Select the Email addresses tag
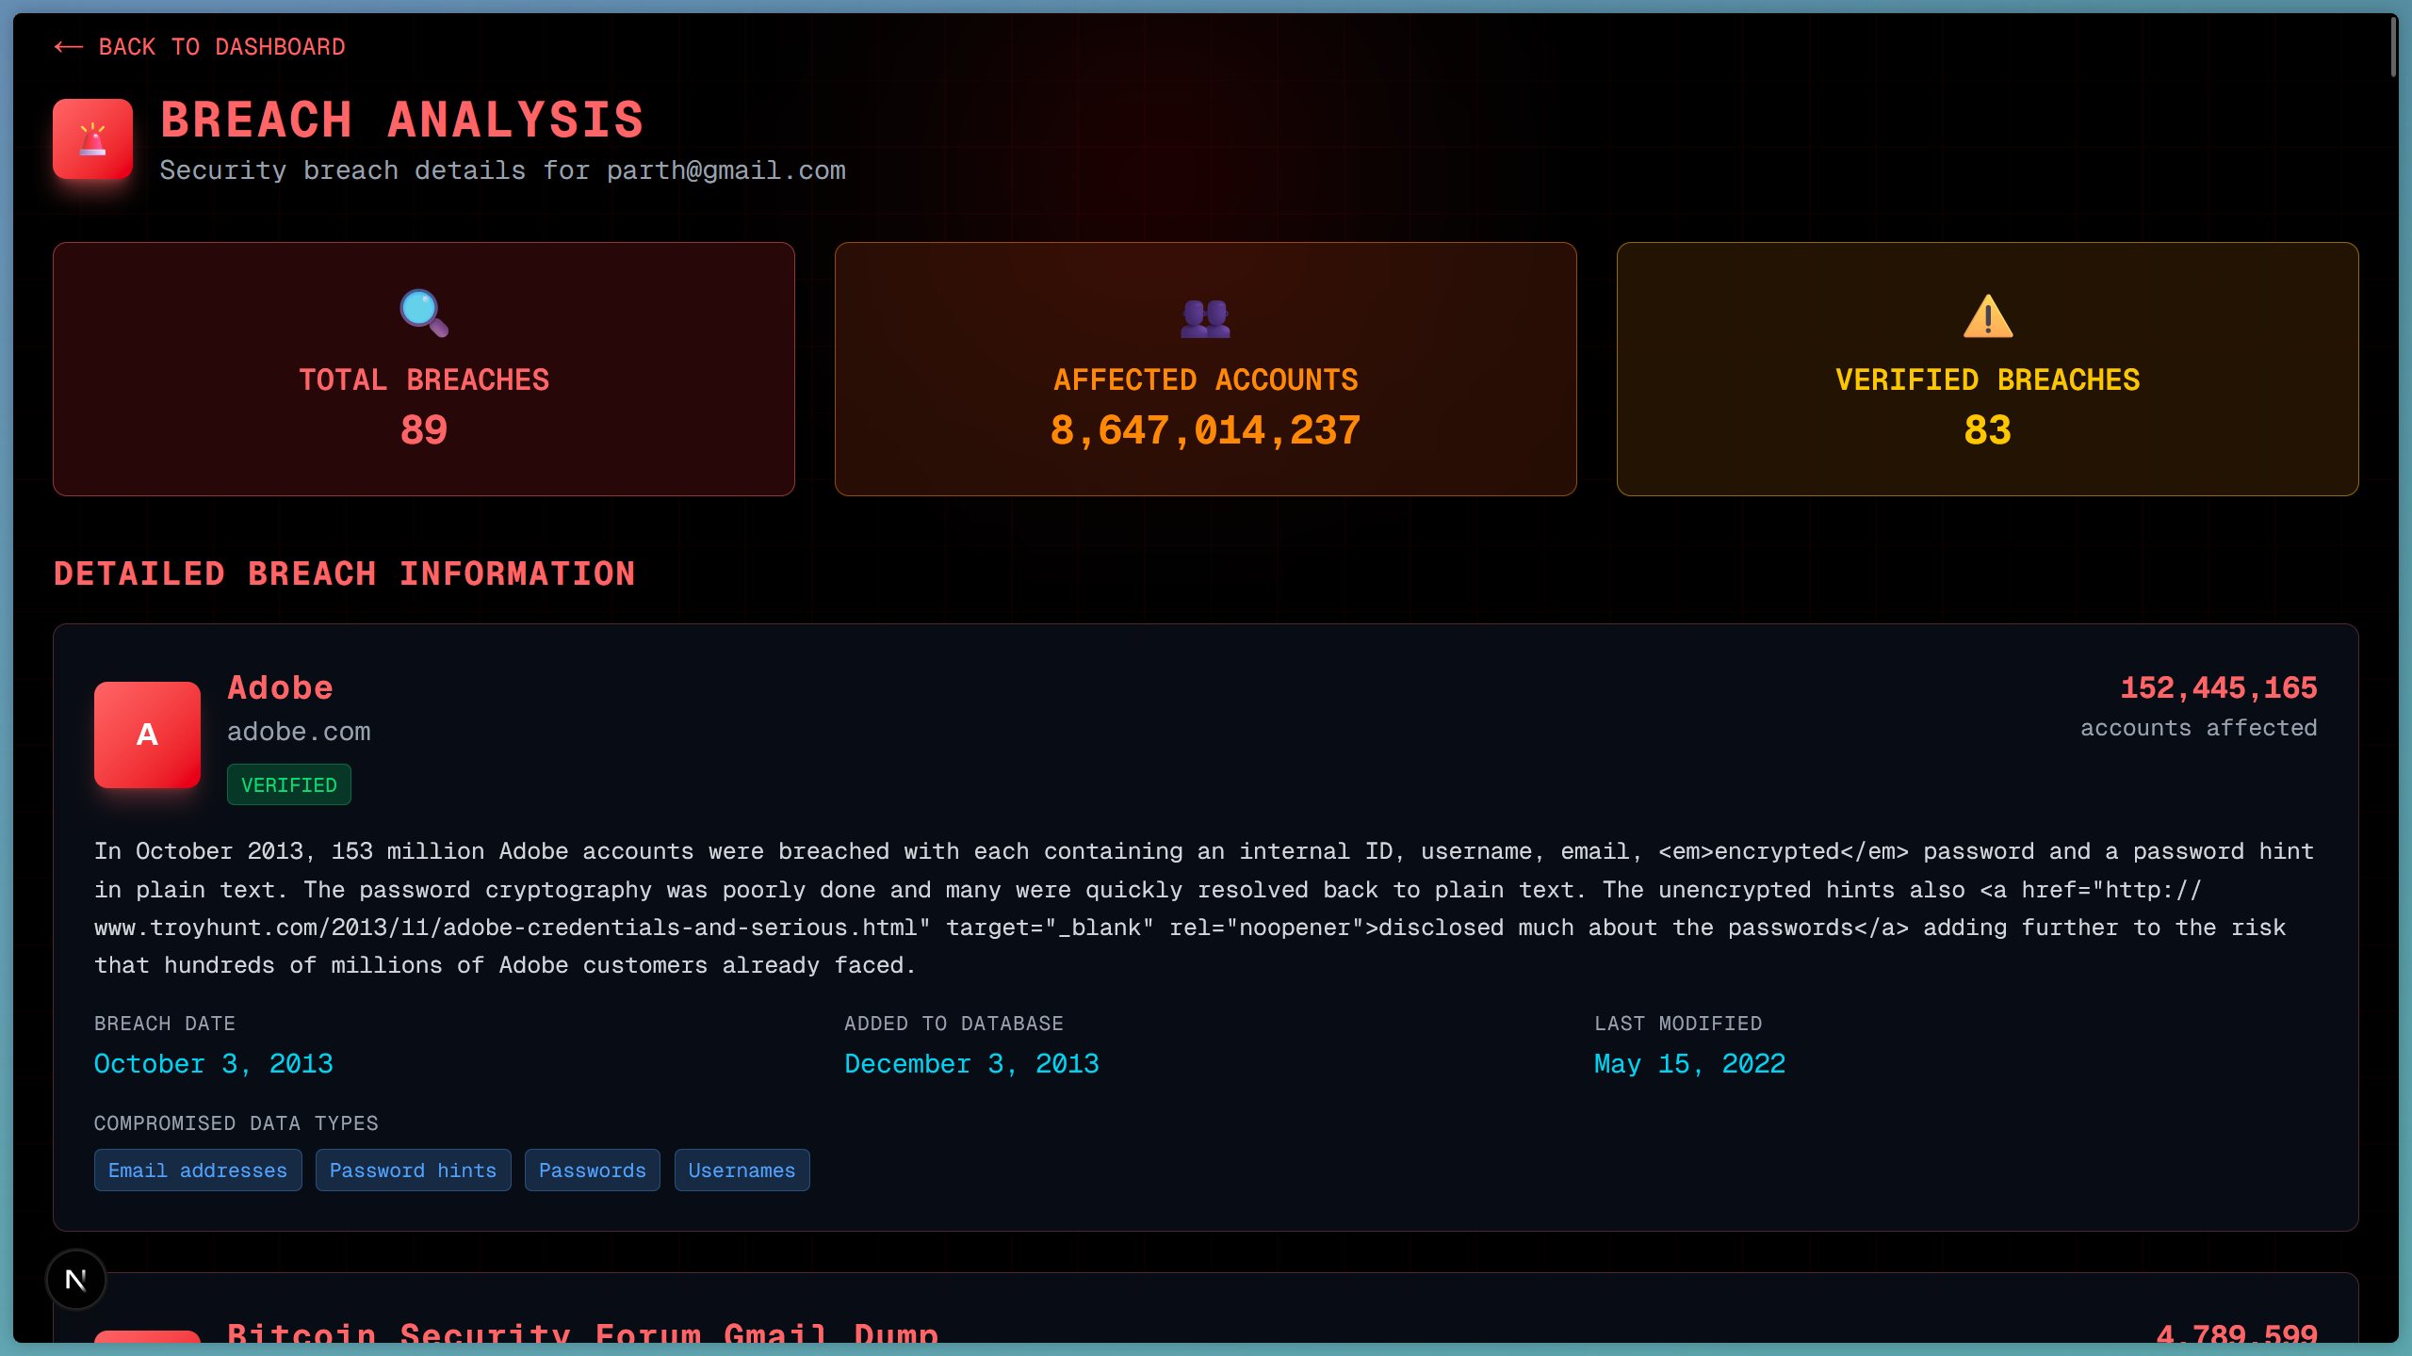Screen dimensions: 2412x1356 coord(198,1170)
